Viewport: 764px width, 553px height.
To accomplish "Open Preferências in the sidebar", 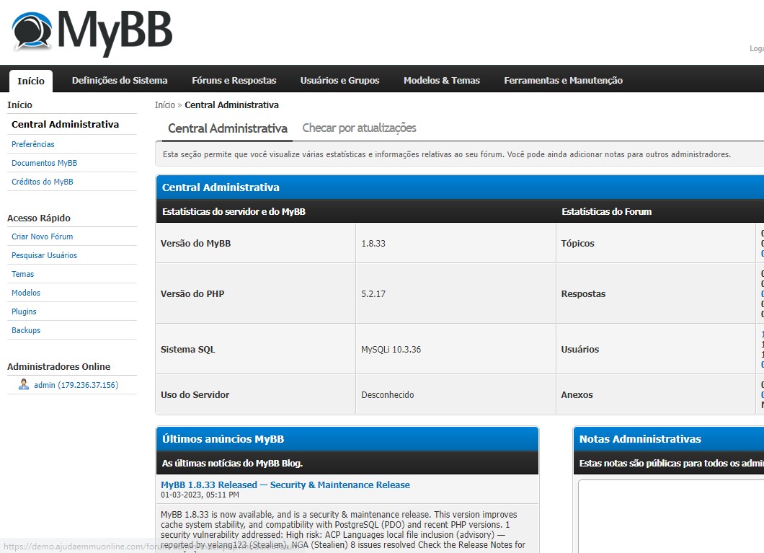I will [x=32, y=144].
